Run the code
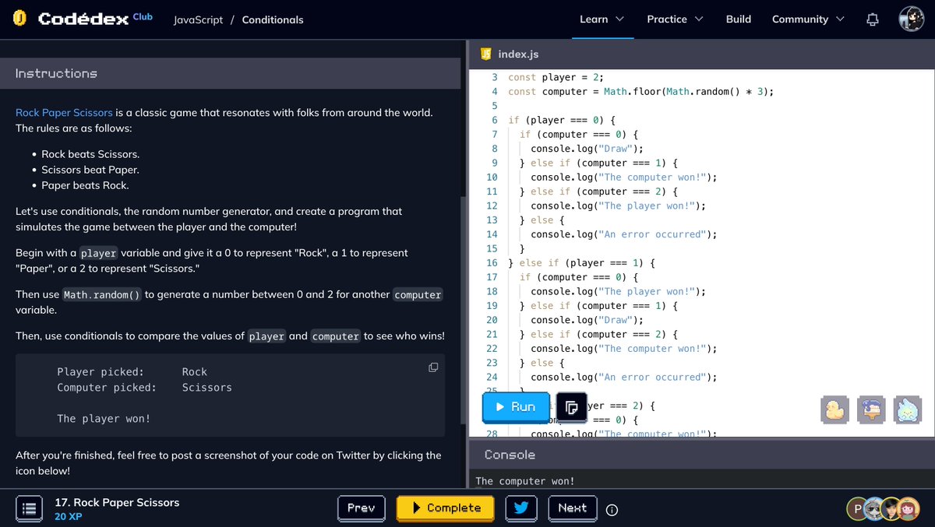The width and height of the screenshot is (935, 527). click(516, 406)
